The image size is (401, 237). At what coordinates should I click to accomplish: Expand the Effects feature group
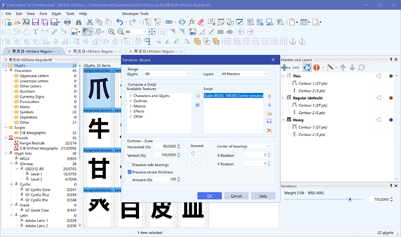(130, 111)
